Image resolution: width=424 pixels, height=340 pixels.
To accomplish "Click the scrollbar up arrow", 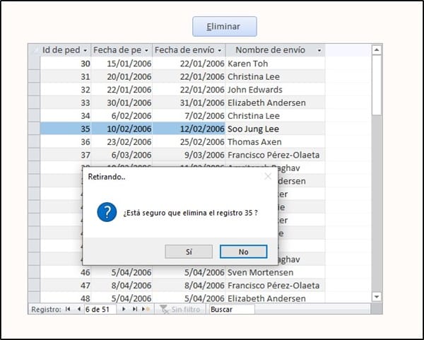I will (376, 50).
